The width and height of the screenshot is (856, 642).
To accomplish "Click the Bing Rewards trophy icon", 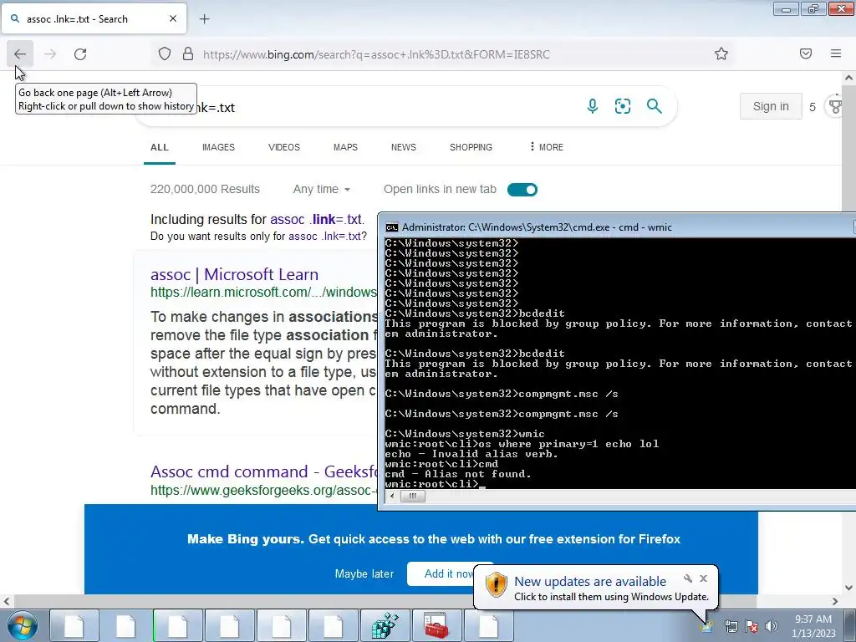I will (x=836, y=106).
